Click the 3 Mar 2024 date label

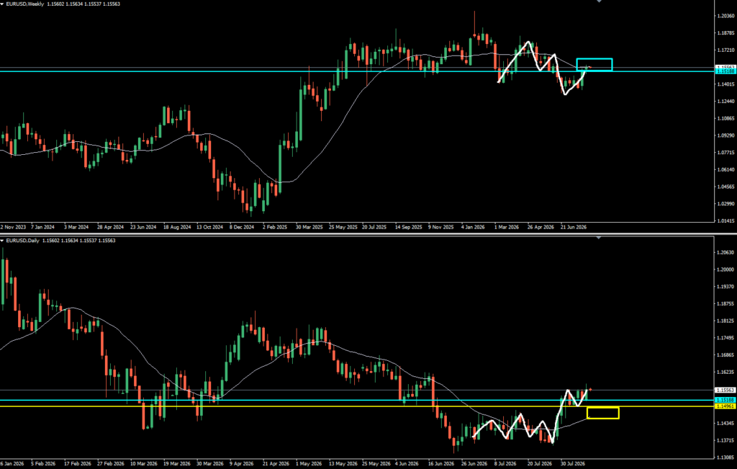click(76, 227)
